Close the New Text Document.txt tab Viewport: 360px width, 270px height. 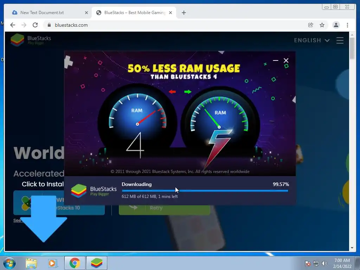click(86, 13)
